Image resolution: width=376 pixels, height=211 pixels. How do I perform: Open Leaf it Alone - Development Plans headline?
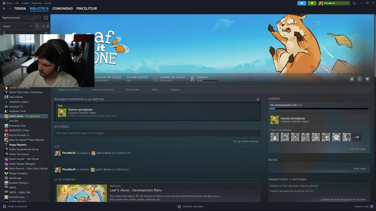136,190
